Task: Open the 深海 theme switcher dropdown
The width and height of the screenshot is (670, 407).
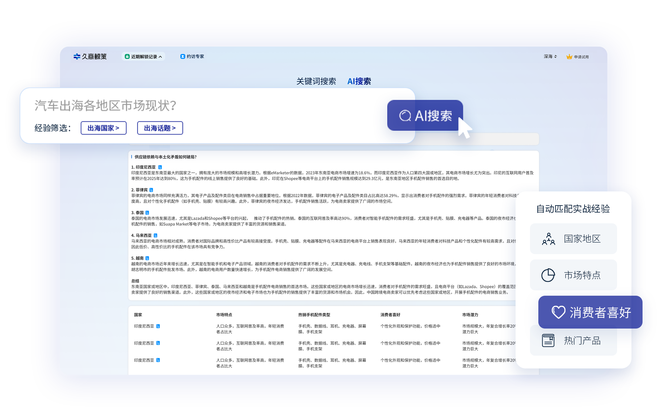Action: (550, 56)
